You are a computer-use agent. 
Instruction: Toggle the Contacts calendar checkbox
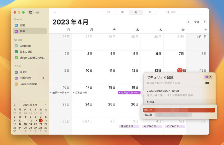pos(16,46)
